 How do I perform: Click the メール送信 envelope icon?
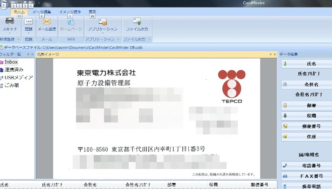pos(47,21)
